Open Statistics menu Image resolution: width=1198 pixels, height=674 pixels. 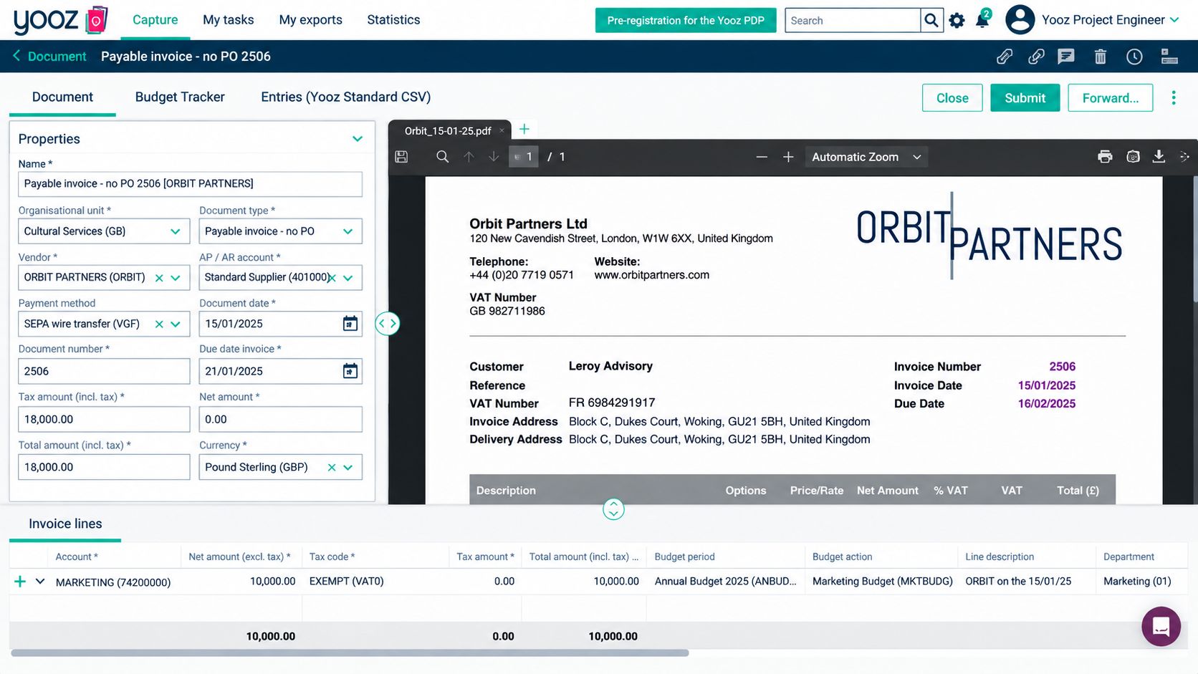[x=393, y=20]
